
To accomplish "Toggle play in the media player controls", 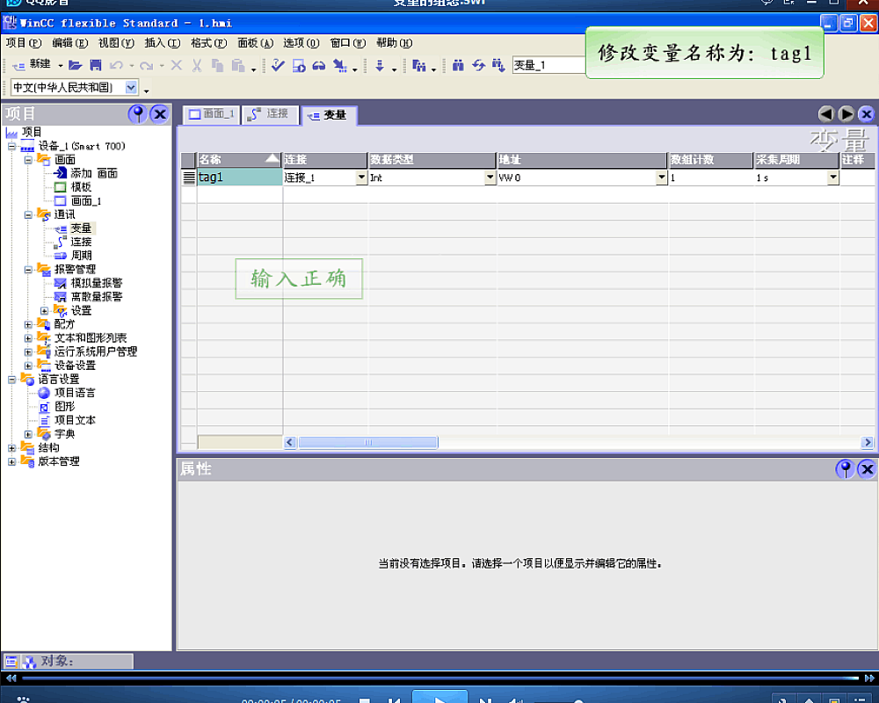I will [439, 697].
